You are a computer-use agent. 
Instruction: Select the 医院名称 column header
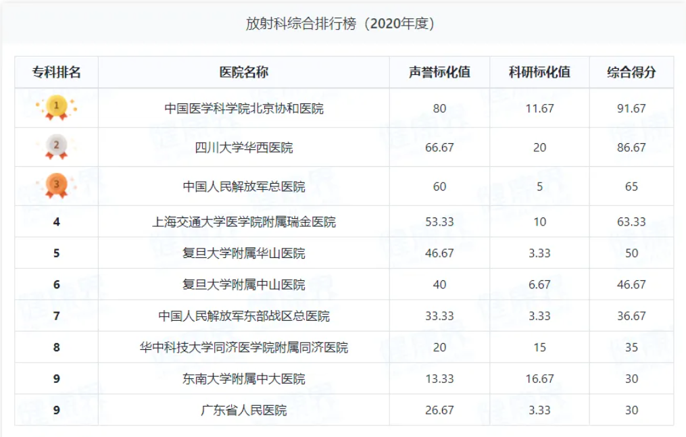click(x=244, y=72)
